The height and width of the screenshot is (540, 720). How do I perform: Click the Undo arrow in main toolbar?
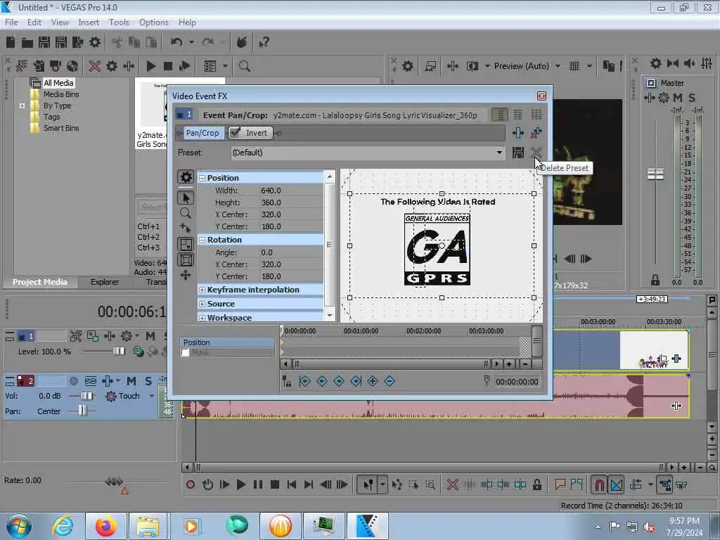tap(176, 42)
